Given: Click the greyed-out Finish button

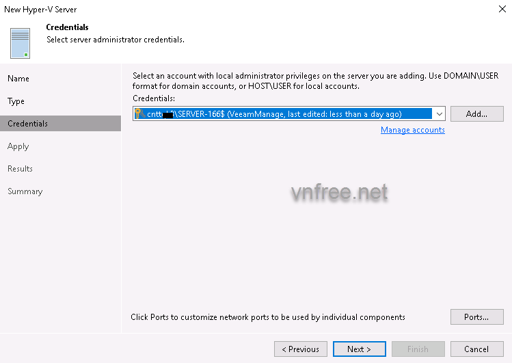Looking at the screenshot, I should [x=418, y=349].
